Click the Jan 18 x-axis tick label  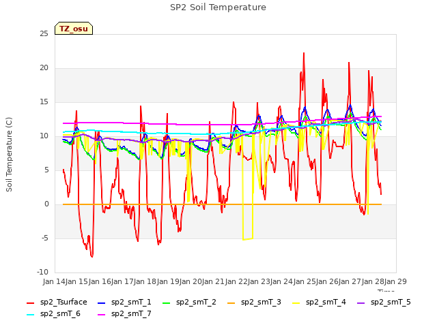[145, 281]
